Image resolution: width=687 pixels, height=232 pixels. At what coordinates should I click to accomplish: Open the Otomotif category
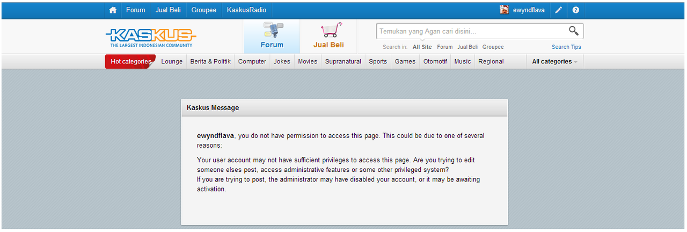pyautogui.click(x=435, y=62)
